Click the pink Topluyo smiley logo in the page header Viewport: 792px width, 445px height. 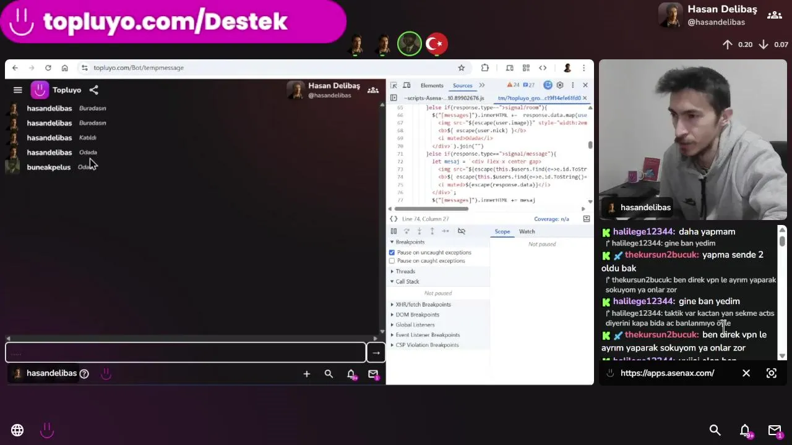point(40,90)
